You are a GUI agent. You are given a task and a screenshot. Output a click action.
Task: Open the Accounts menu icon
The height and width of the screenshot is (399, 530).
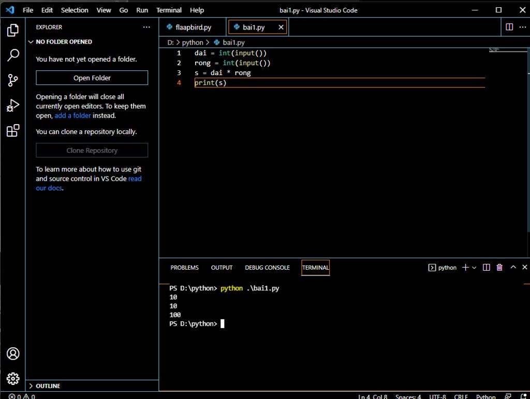[x=13, y=354]
